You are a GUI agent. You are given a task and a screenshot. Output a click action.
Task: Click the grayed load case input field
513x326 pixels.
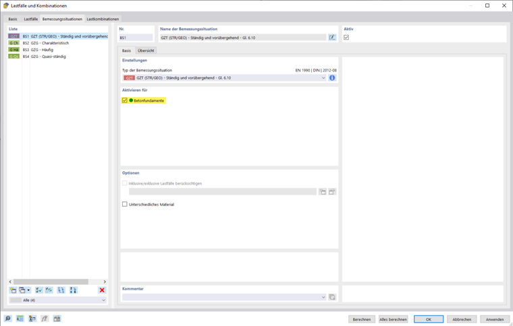coord(223,192)
